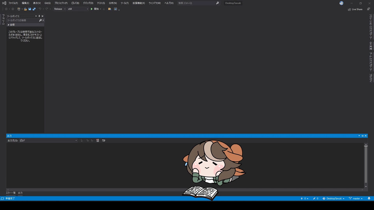Screen dimensions: 374x210
Task: Open the ビルド(B) menu
Action: tap(75, 3)
